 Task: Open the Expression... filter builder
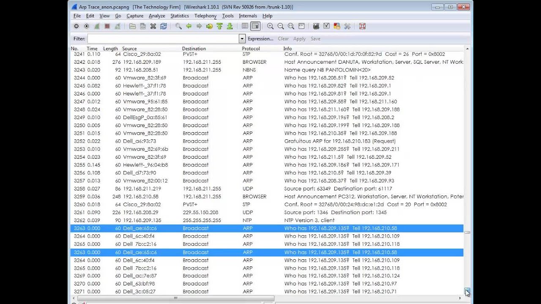[x=260, y=38]
